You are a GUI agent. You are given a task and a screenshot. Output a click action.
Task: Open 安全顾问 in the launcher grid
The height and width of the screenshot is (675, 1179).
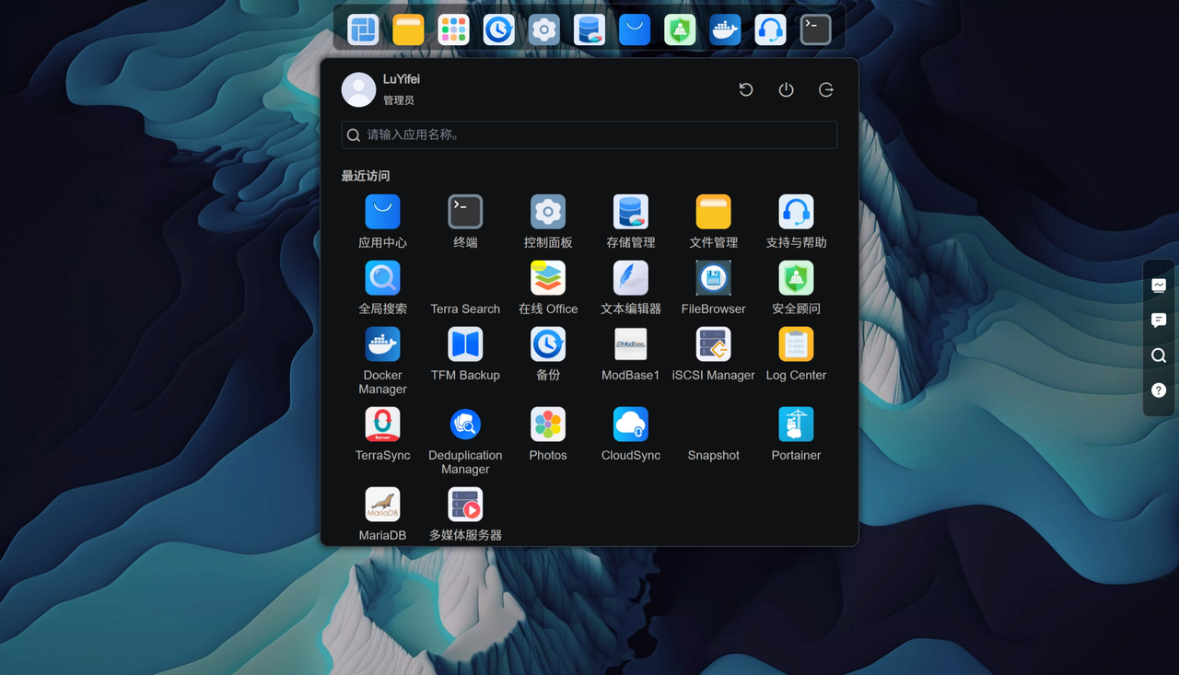[796, 278]
